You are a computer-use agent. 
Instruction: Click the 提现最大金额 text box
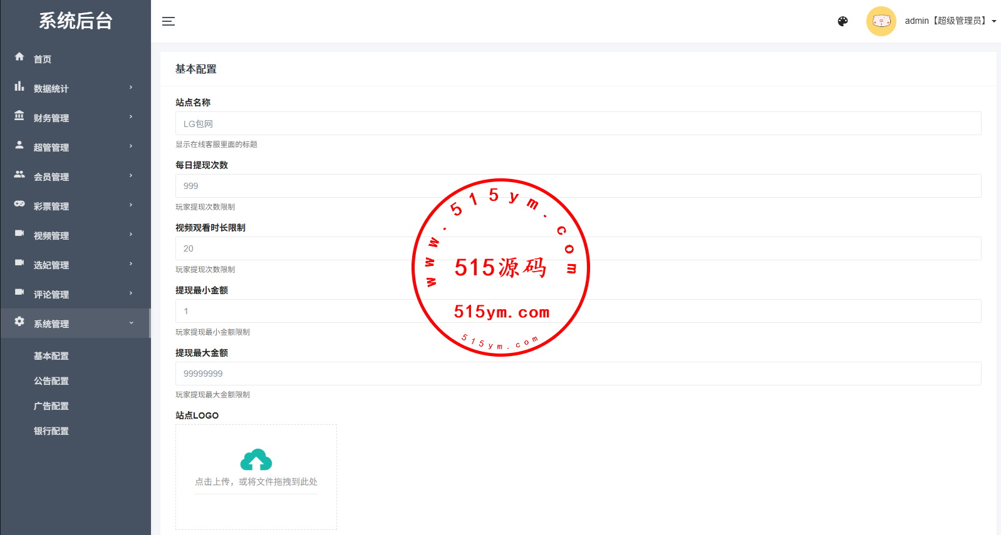click(x=578, y=374)
